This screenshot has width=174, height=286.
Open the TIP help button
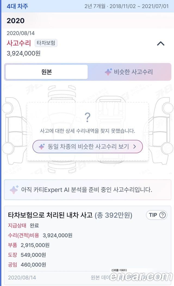(157, 215)
